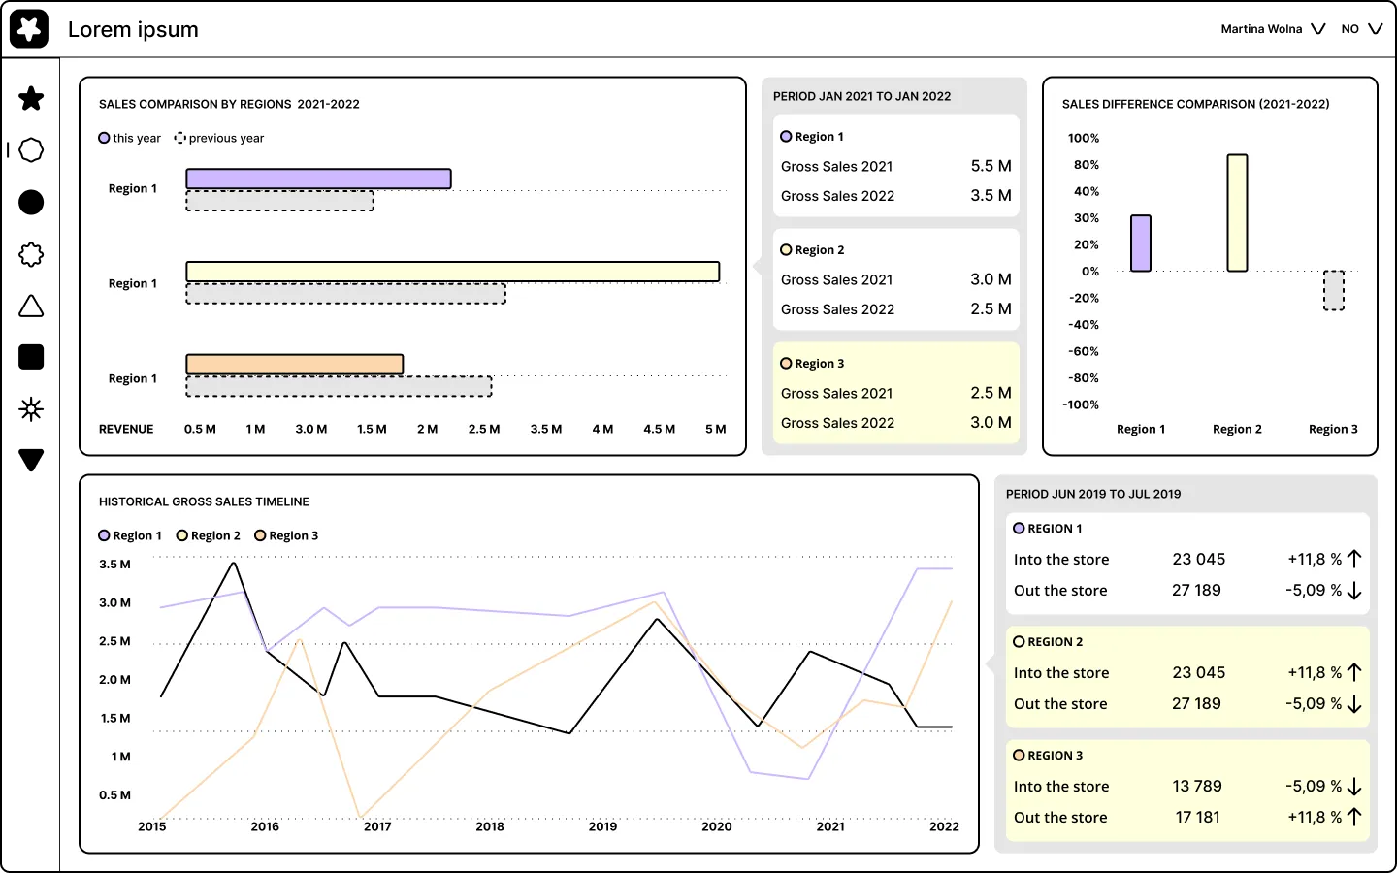The image size is (1397, 873).
Task: Click Region 2 Gross Sales 2022 value 2.5 M
Action: pyautogui.click(x=991, y=308)
